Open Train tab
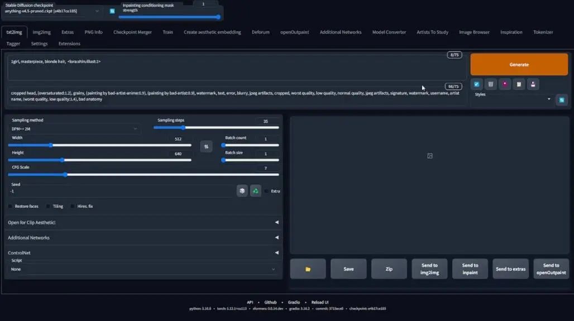This screenshot has height=321, width=574. coord(168,32)
